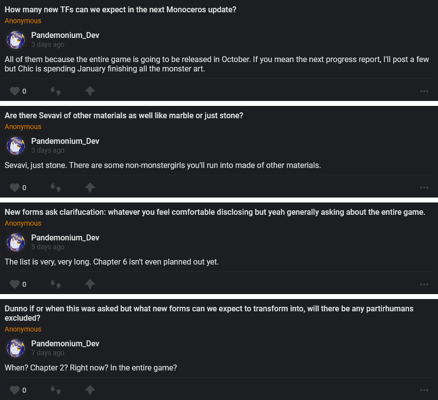The image size is (438, 400).
Task: Open the '3 days ago' timestamp on the Monoceros answer
Action: pyautogui.click(x=48, y=44)
